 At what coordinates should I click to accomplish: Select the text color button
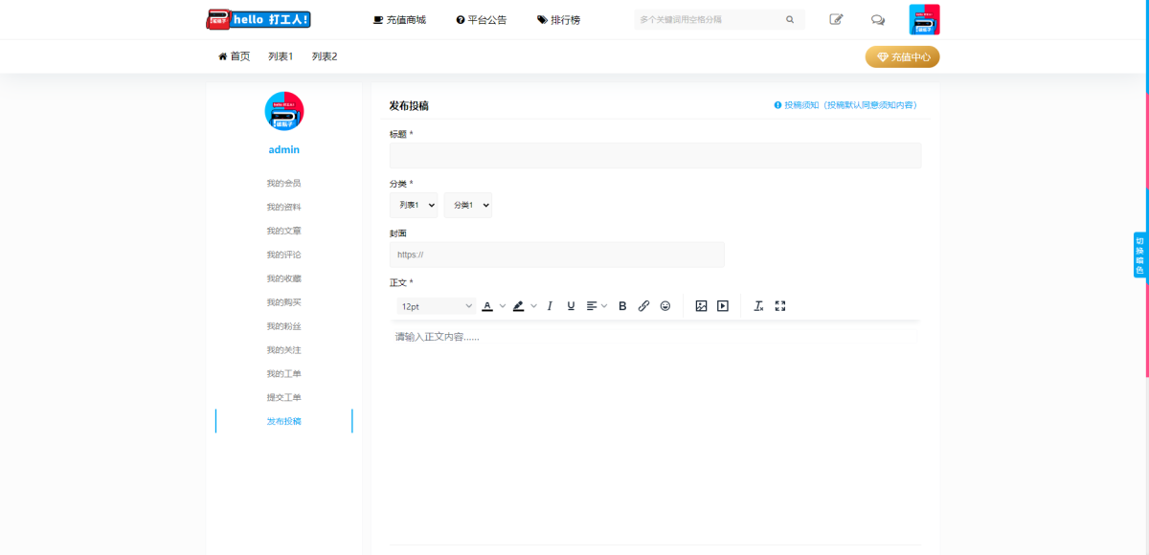(x=487, y=306)
